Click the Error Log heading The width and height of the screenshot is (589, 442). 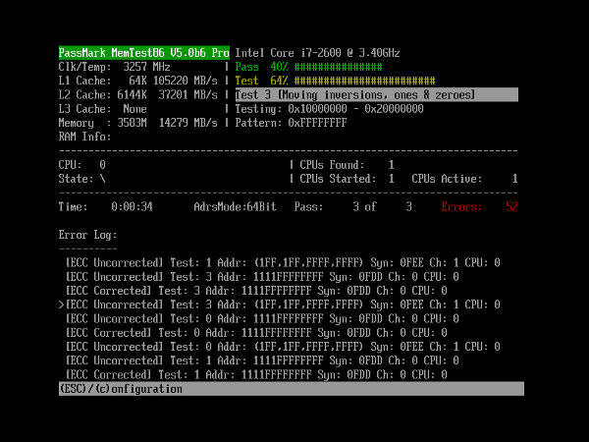coord(87,236)
